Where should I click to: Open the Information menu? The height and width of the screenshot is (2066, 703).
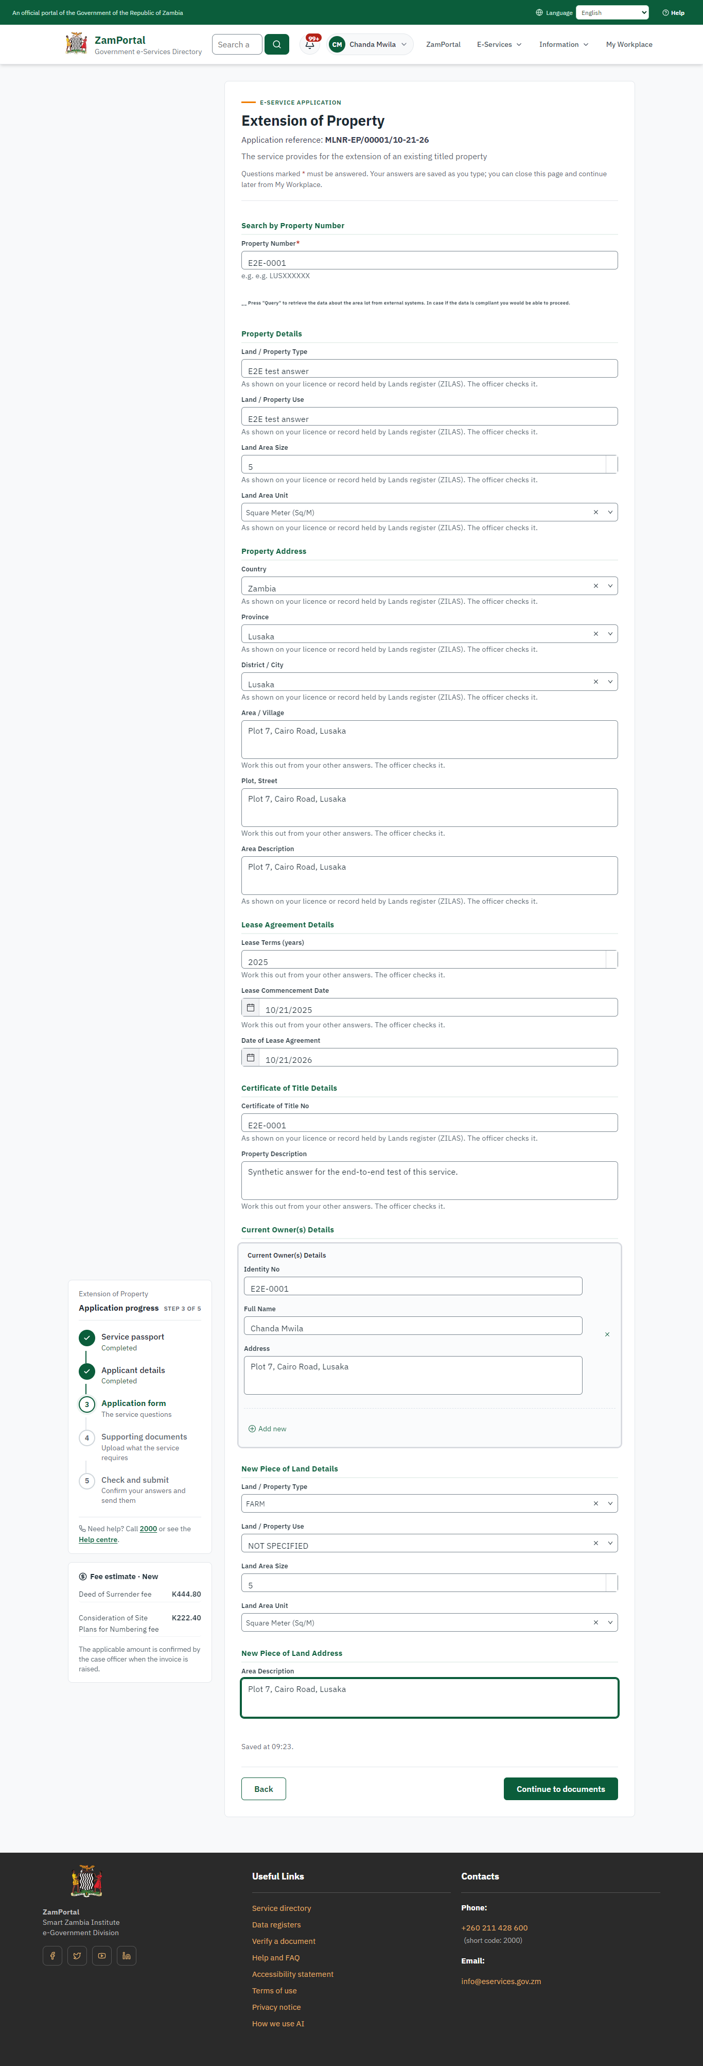pos(564,45)
